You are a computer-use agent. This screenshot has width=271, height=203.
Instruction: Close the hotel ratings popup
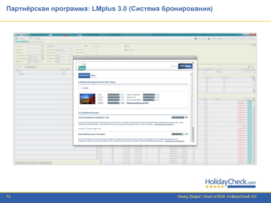195,58
